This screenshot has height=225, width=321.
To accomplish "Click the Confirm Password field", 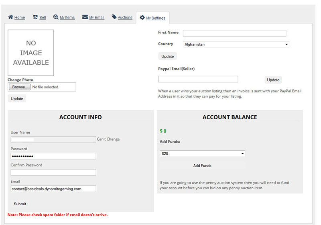I will coord(53,172).
